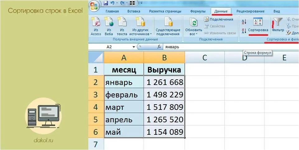This screenshot has width=299, height=150.
Task: Click the select-all corner triangle
Action: (x=96, y=57)
